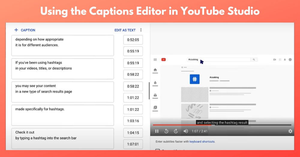This screenshot has height=157, width=300.
Task: Click the first wavy video thumbnail in preview
Action: (195, 95)
